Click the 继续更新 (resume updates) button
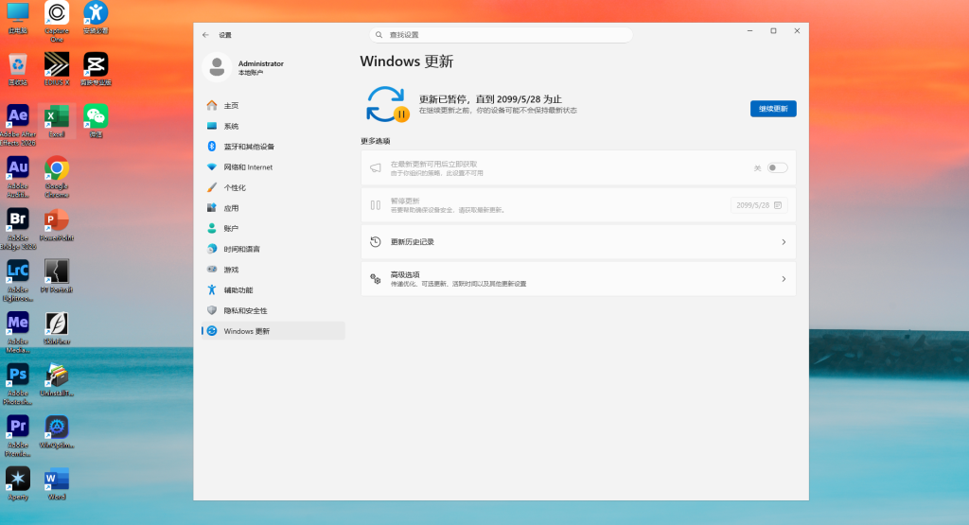The image size is (969, 525). (x=773, y=109)
